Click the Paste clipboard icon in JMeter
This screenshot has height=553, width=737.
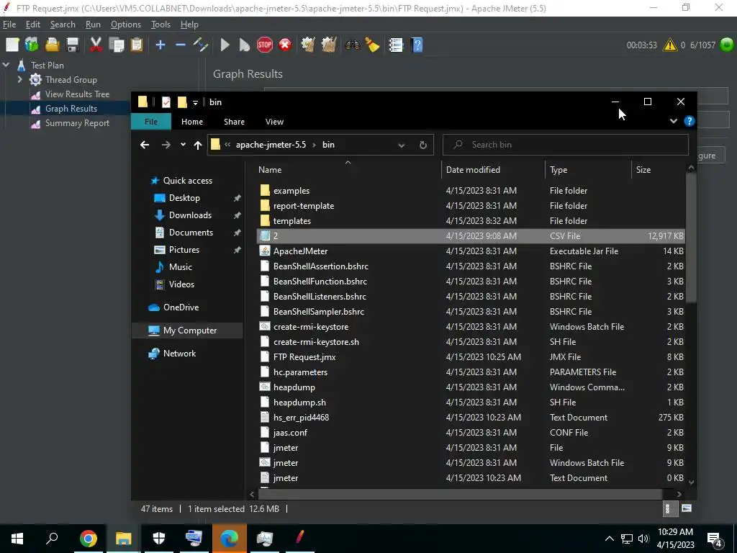(x=137, y=45)
